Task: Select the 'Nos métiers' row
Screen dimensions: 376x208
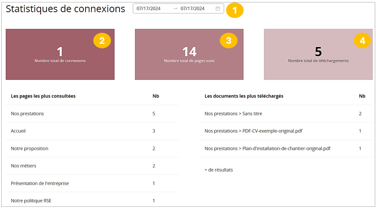Action: [24, 166]
